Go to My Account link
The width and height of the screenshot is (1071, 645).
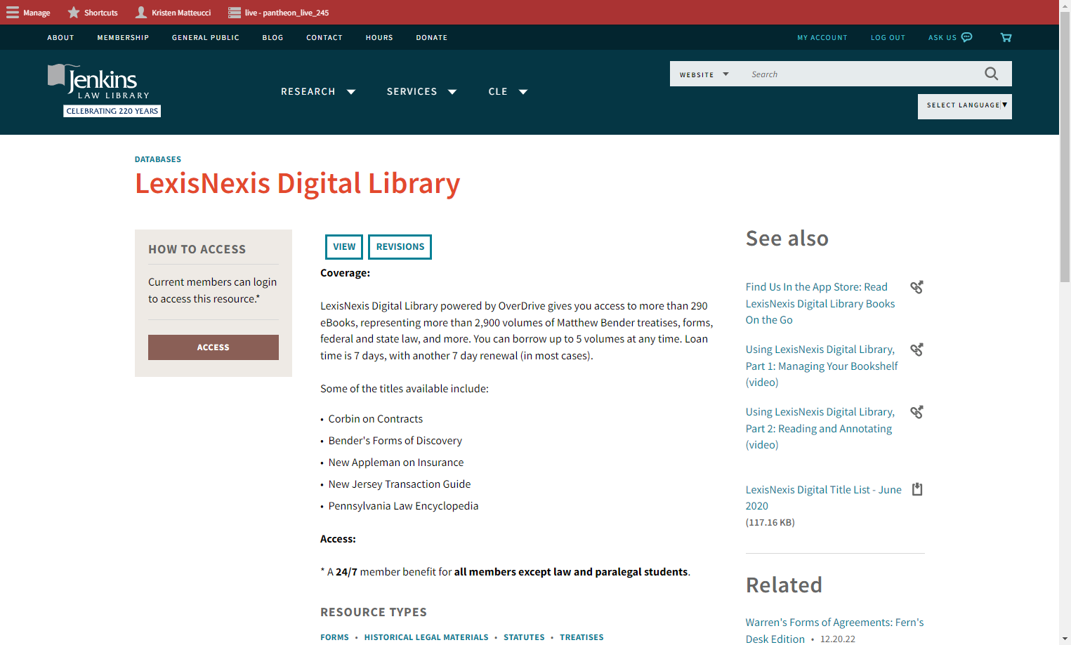point(822,38)
